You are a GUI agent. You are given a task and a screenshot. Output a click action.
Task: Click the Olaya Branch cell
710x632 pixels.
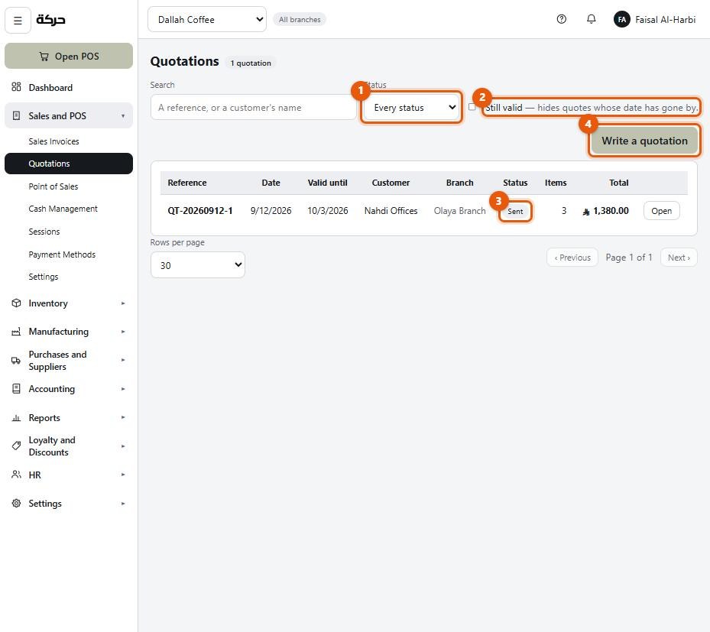[459, 210]
